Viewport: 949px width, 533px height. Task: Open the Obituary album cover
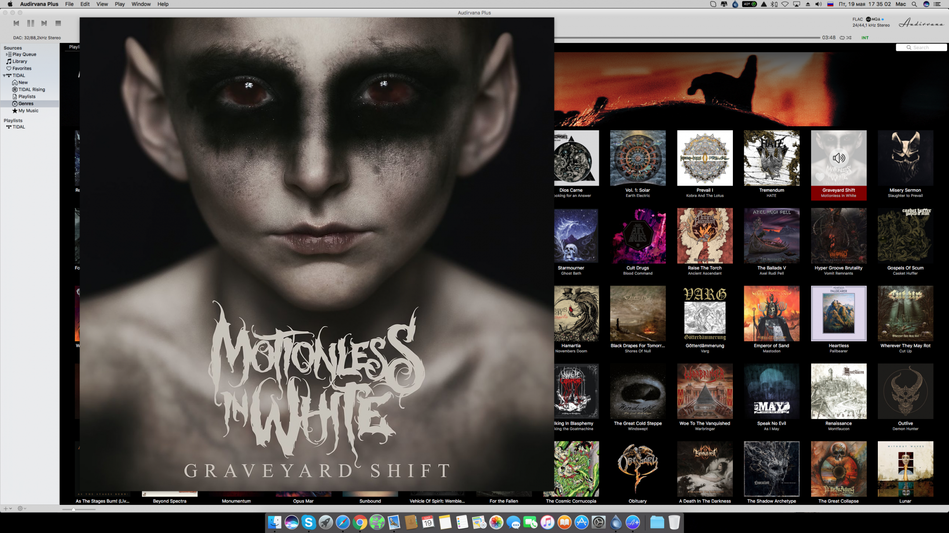coord(638,469)
